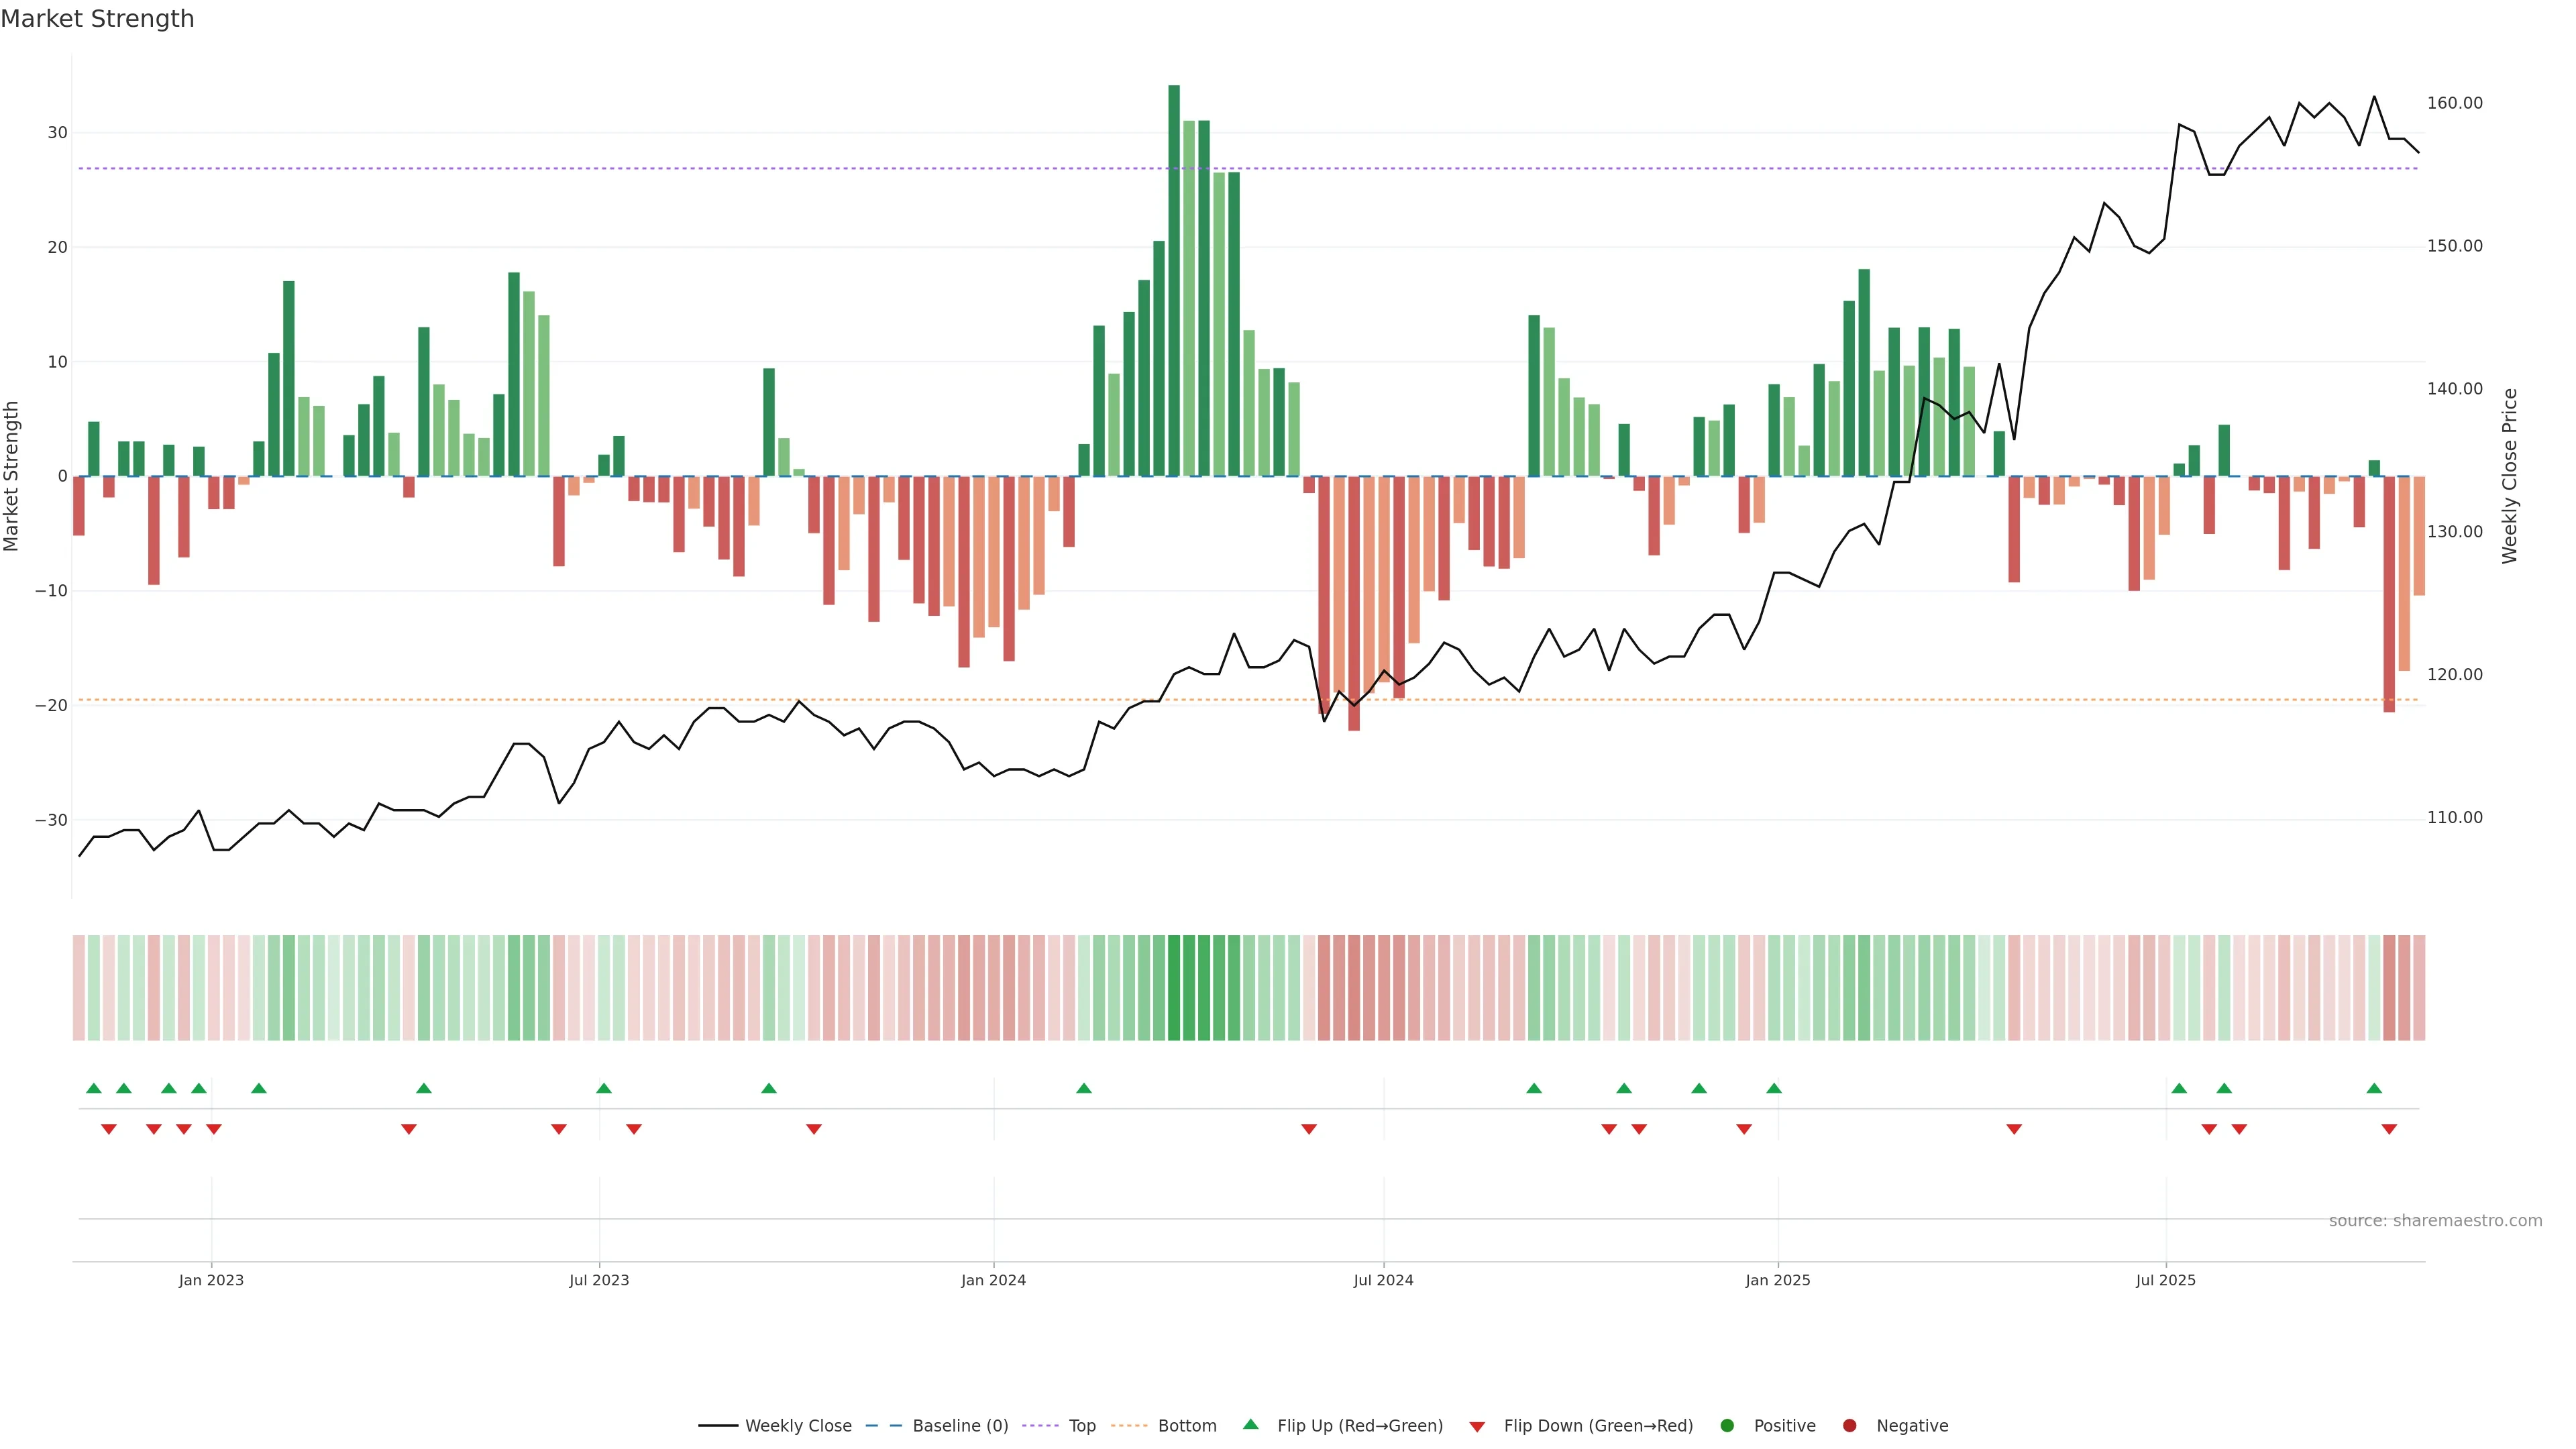
Task: Click the last flip-down red triangle marker
Action: coord(2389,1129)
